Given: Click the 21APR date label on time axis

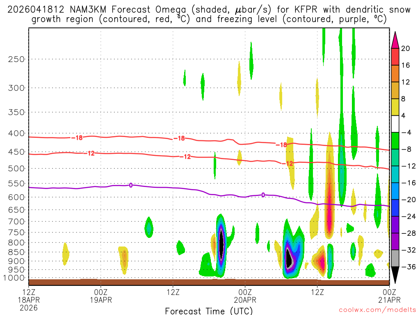Looking at the screenshot, I should point(390,300).
